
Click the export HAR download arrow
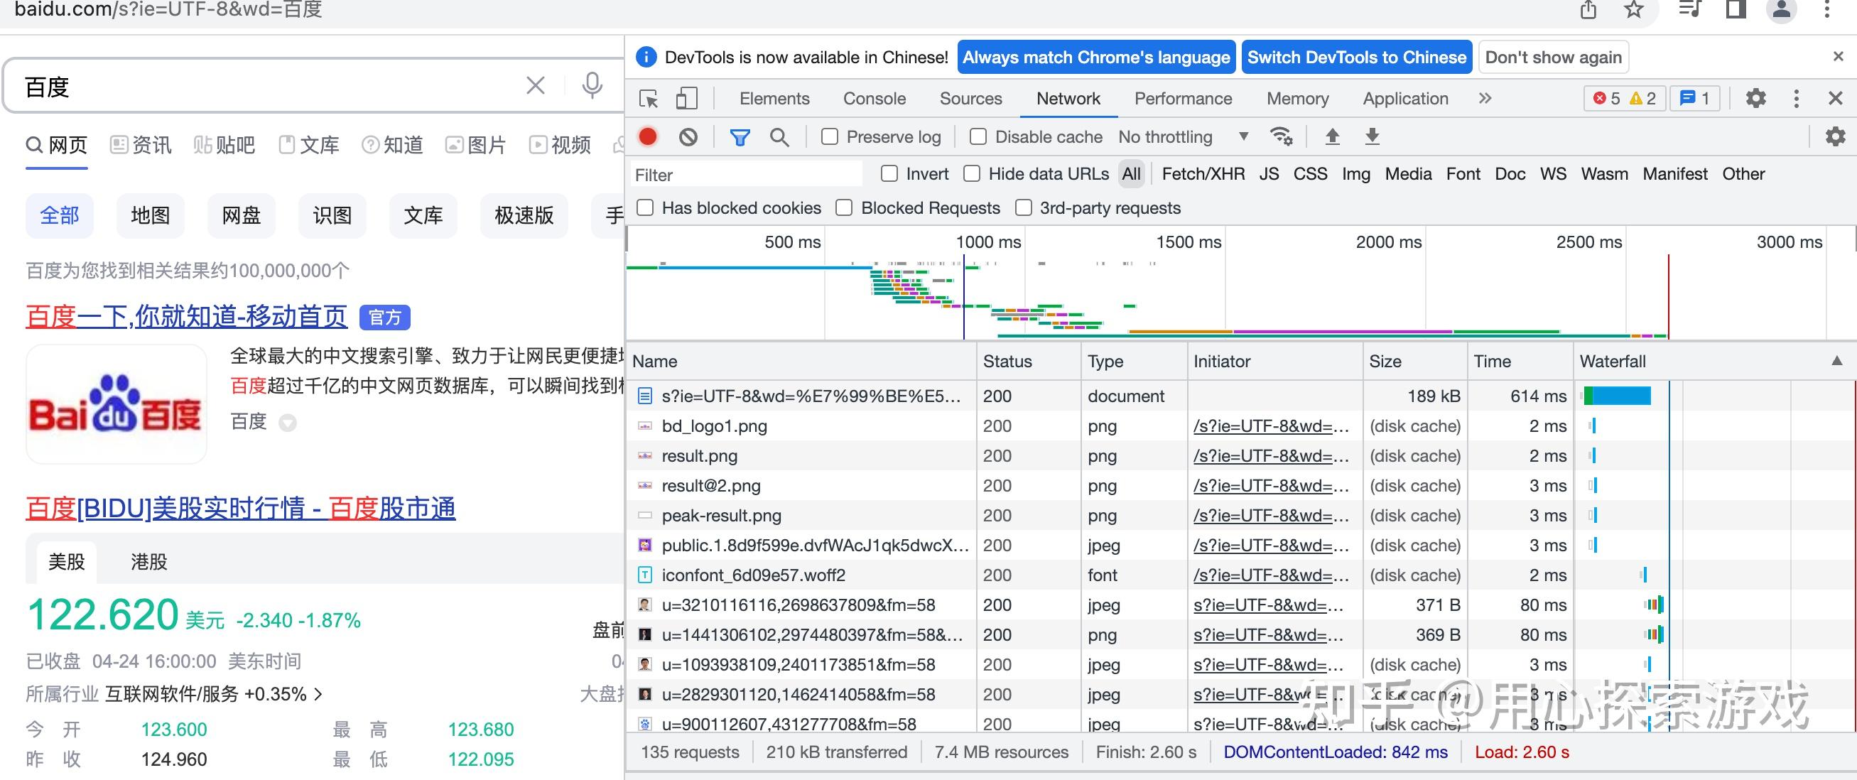[1372, 136]
